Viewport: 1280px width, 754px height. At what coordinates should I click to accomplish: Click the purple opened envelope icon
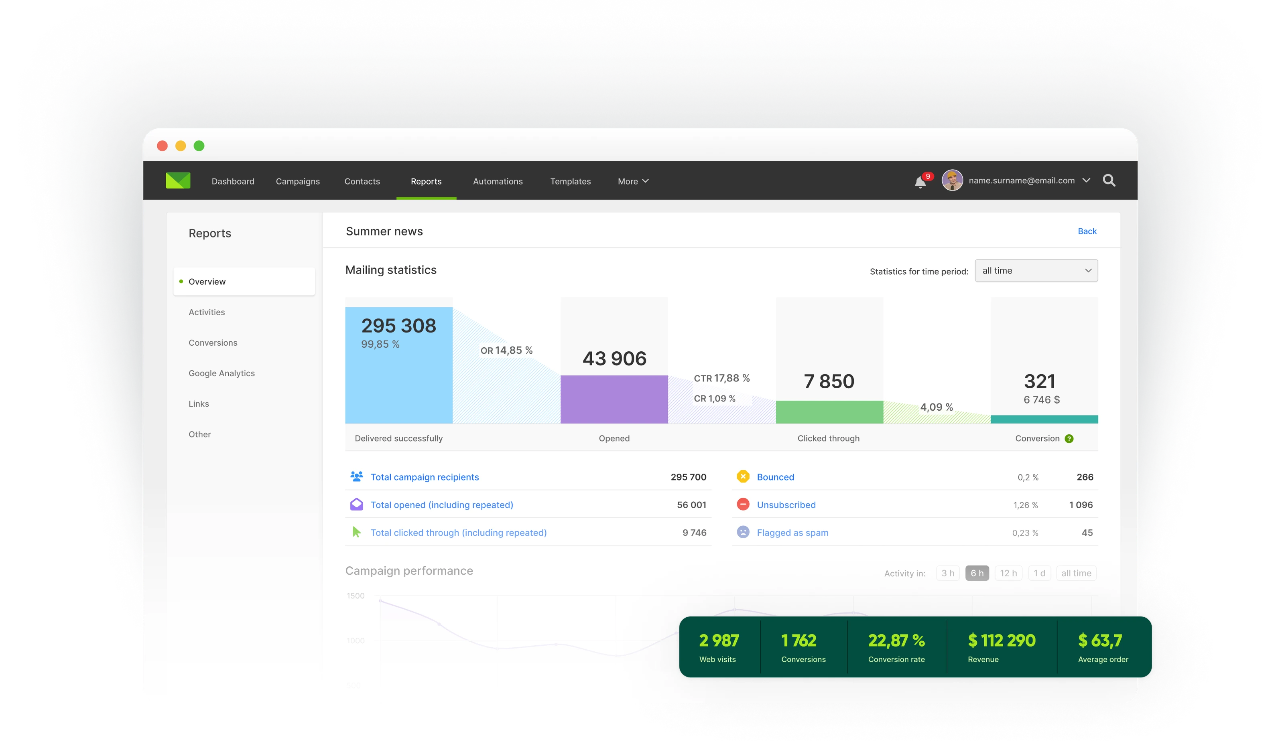tap(356, 505)
